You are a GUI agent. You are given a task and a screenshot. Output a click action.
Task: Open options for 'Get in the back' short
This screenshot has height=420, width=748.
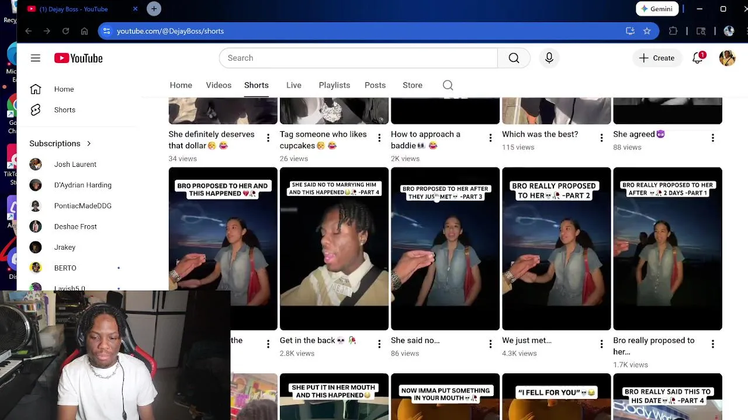pos(379,344)
